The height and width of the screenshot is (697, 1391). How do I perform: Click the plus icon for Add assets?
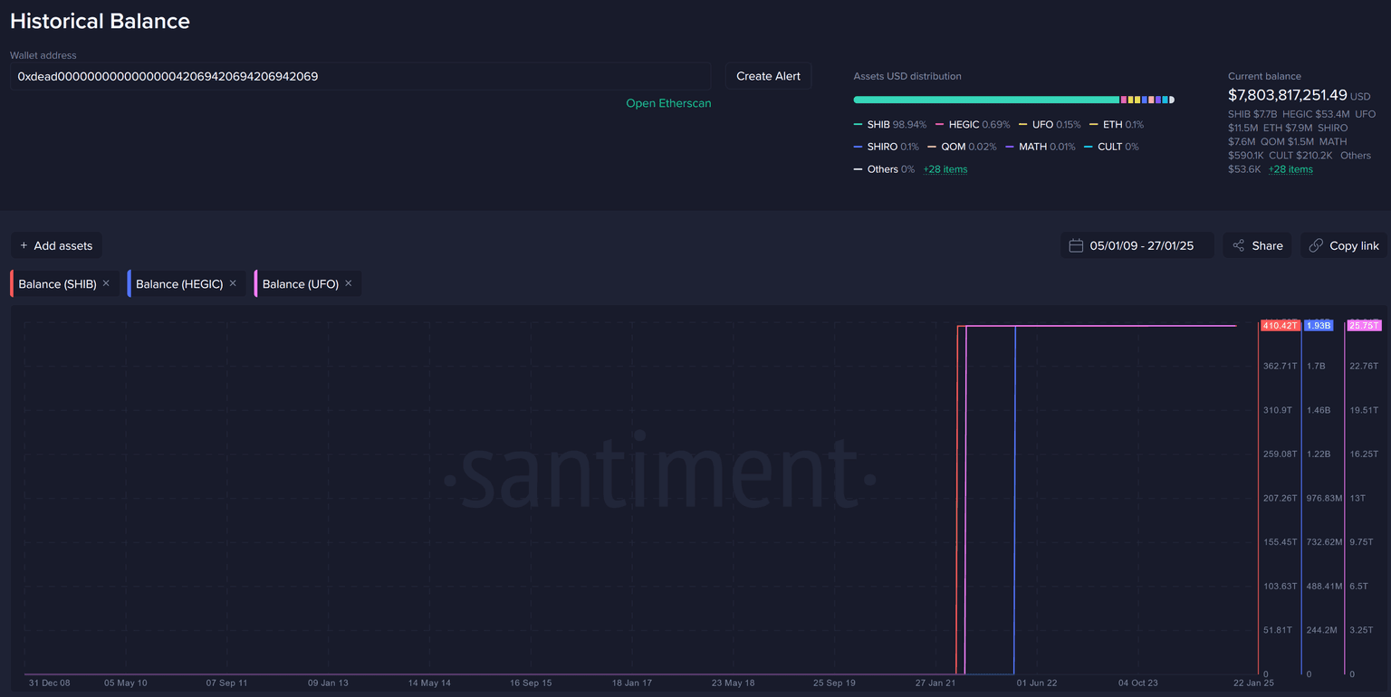click(24, 245)
